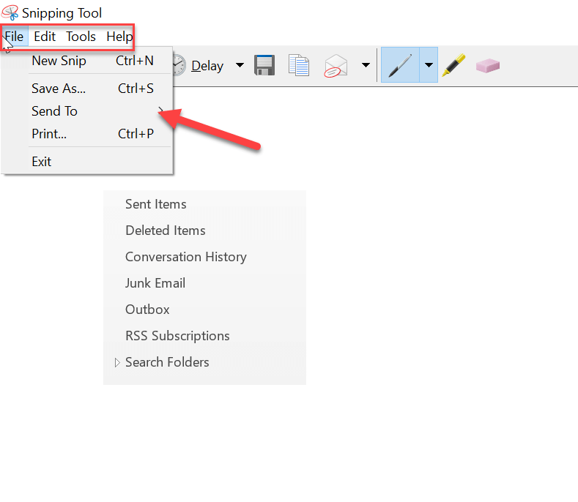Screen dimensions: 578x502
Task: Open the Junk Email folder
Action: coord(155,283)
